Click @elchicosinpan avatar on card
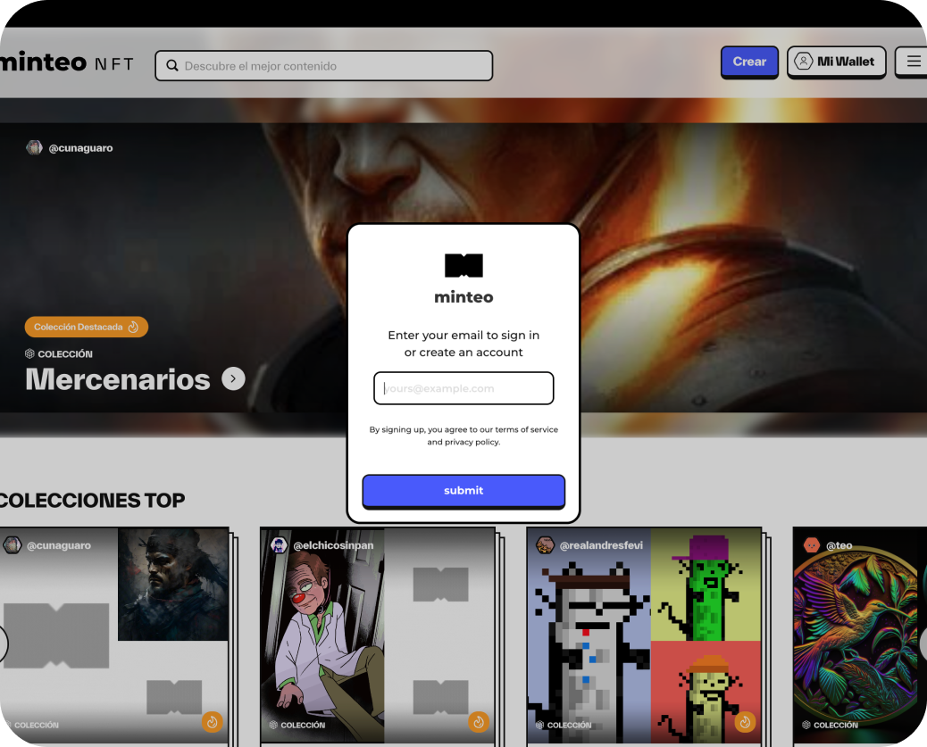Viewport: 927px width, 747px height. pyautogui.click(x=279, y=545)
